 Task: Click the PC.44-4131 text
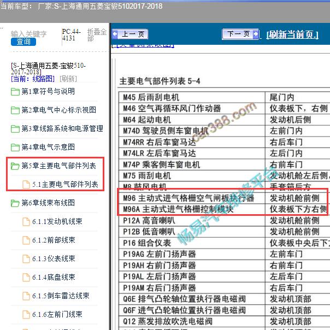pyautogui.click(x=72, y=35)
